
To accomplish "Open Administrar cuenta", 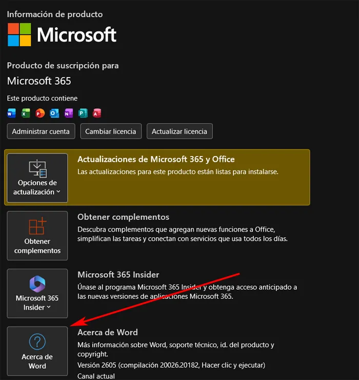I will pyautogui.click(x=41, y=131).
